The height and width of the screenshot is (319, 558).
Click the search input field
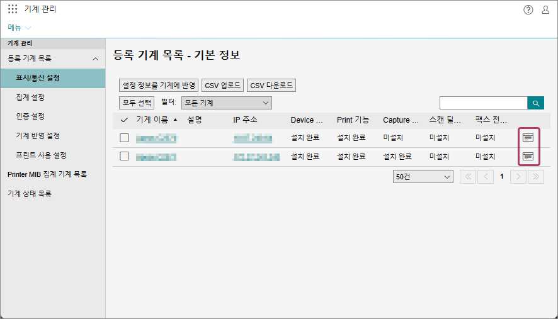coord(483,103)
